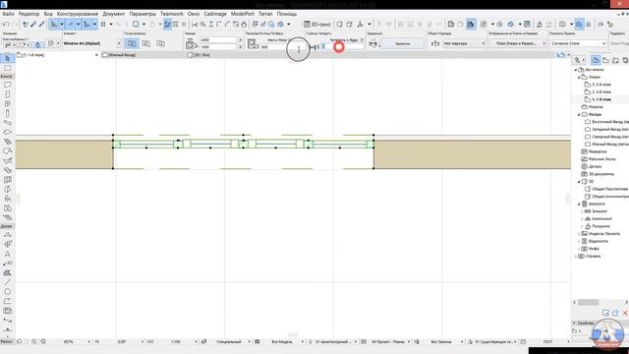Select the Curtain Wall tool
The width and height of the screenshot is (629, 354).
point(7,180)
